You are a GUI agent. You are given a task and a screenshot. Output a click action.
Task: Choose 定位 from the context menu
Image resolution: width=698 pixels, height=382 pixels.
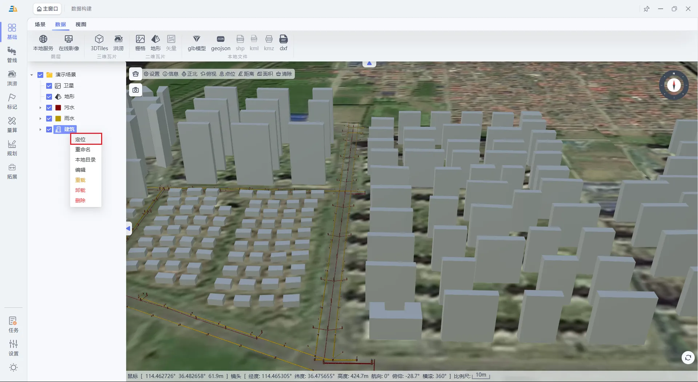[86, 139]
